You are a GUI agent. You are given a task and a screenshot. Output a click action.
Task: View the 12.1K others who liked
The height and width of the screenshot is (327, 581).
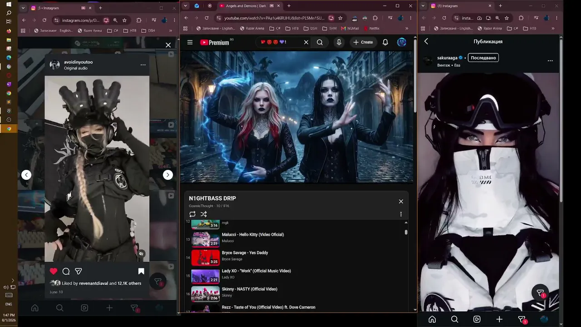click(x=129, y=283)
